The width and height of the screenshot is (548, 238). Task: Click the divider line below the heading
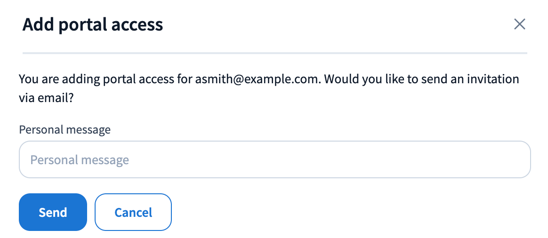pyautogui.click(x=274, y=53)
